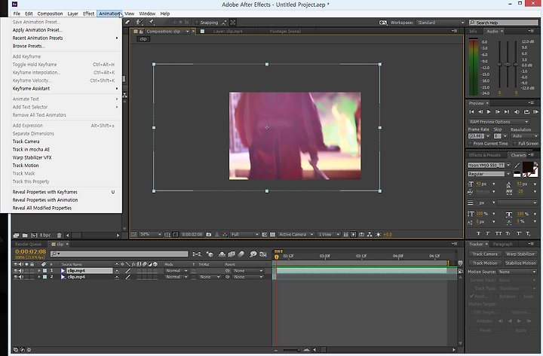Screen dimensions: 543x356
Task: Start RAM preview with the rightmost Preview icon
Action: [x=535, y=111]
